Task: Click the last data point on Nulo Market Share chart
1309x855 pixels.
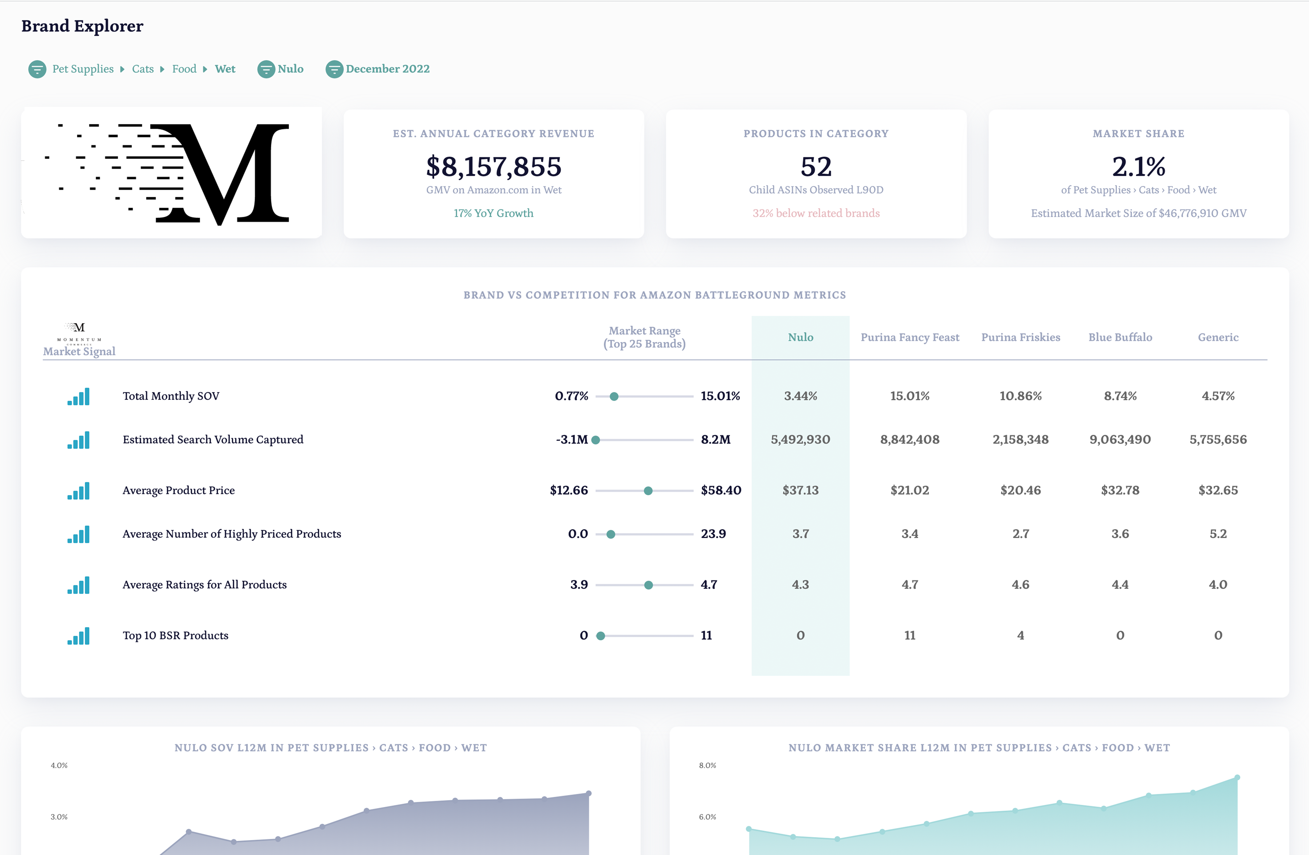Action: (x=1237, y=777)
